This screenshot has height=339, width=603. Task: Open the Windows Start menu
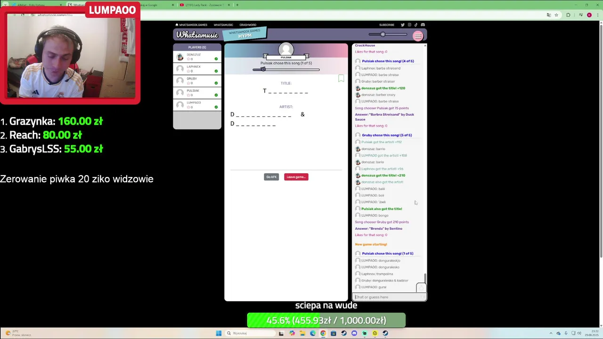click(x=219, y=333)
